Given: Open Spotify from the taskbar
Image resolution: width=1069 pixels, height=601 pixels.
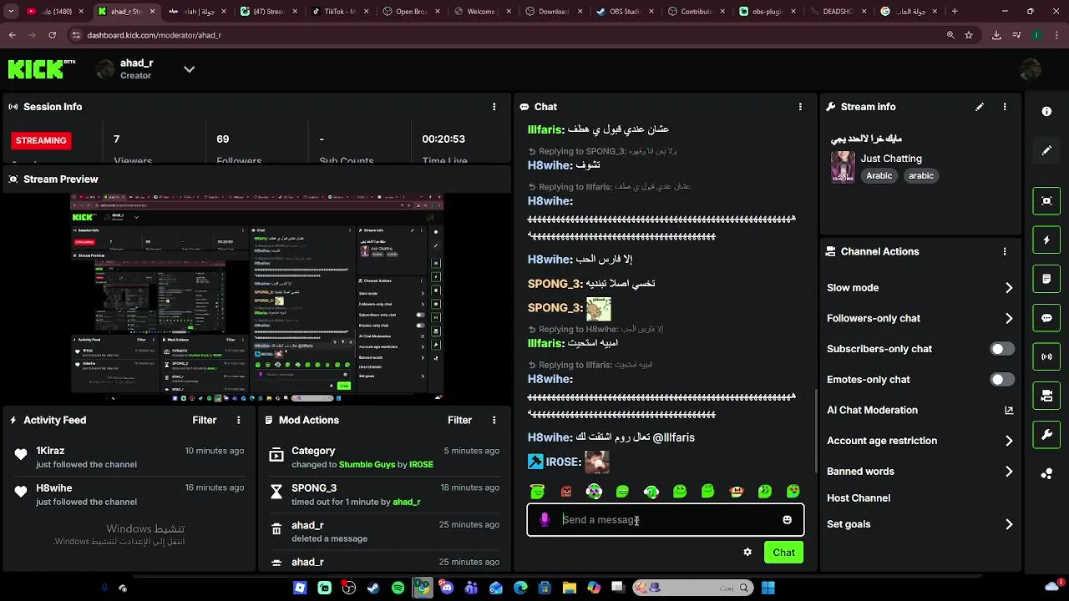Looking at the screenshot, I should (398, 588).
